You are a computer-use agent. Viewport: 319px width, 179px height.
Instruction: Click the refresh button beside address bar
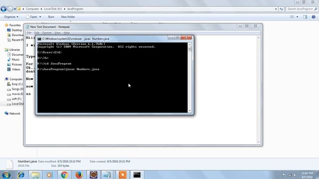281,9
